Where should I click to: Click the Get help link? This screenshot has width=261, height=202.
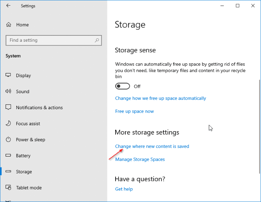click(124, 189)
